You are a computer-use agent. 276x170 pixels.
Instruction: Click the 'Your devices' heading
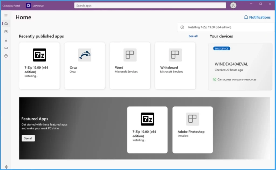coord(221,36)
